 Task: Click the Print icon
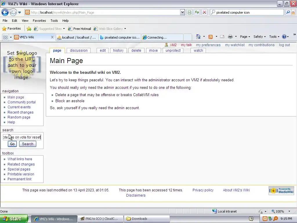coord(230,37)
